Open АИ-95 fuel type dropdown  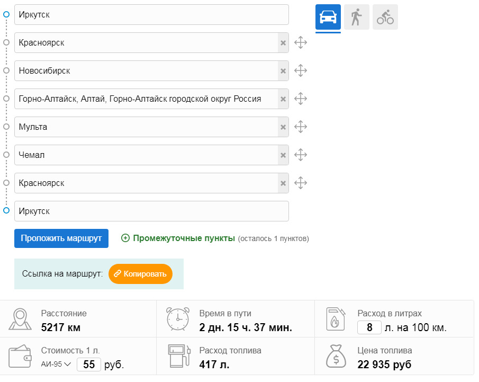(56, 364)
